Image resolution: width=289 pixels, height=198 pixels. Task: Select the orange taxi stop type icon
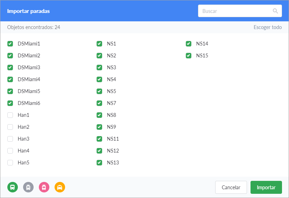[x=60, y=187]
